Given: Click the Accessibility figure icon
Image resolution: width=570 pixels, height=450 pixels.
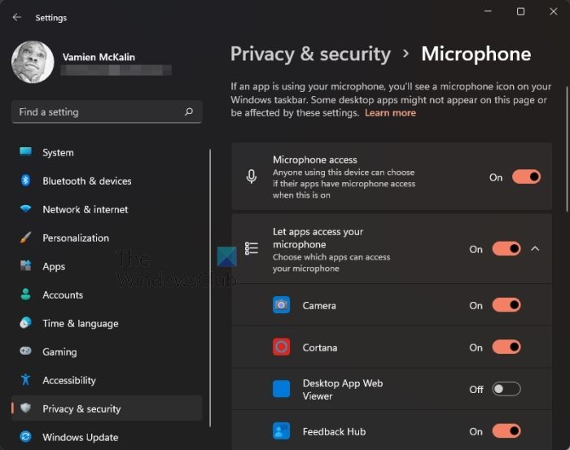Looking at the screenshot, I should (26, 380).
